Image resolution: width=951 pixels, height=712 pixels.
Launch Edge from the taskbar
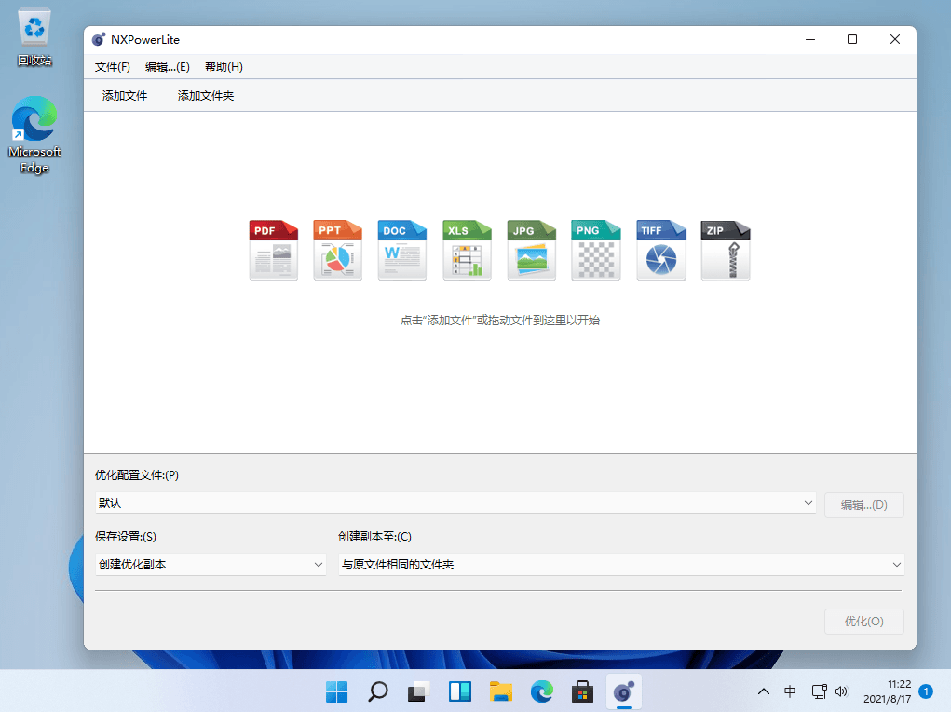tap(541, 691)
